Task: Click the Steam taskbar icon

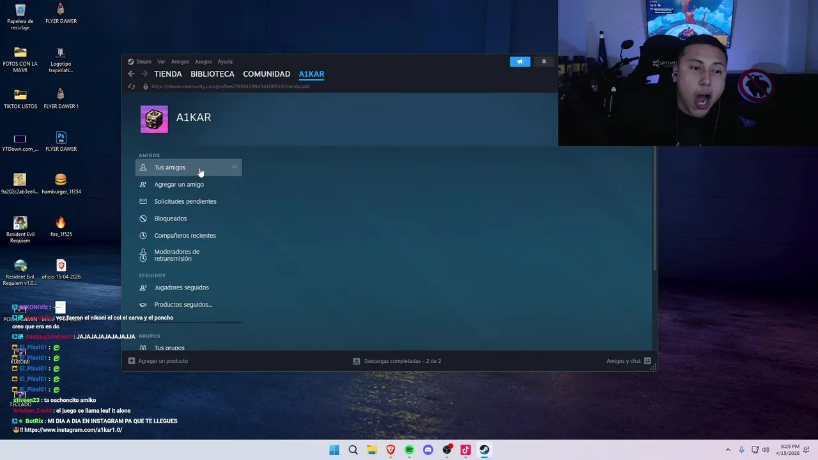Action: tap(484, 450)
